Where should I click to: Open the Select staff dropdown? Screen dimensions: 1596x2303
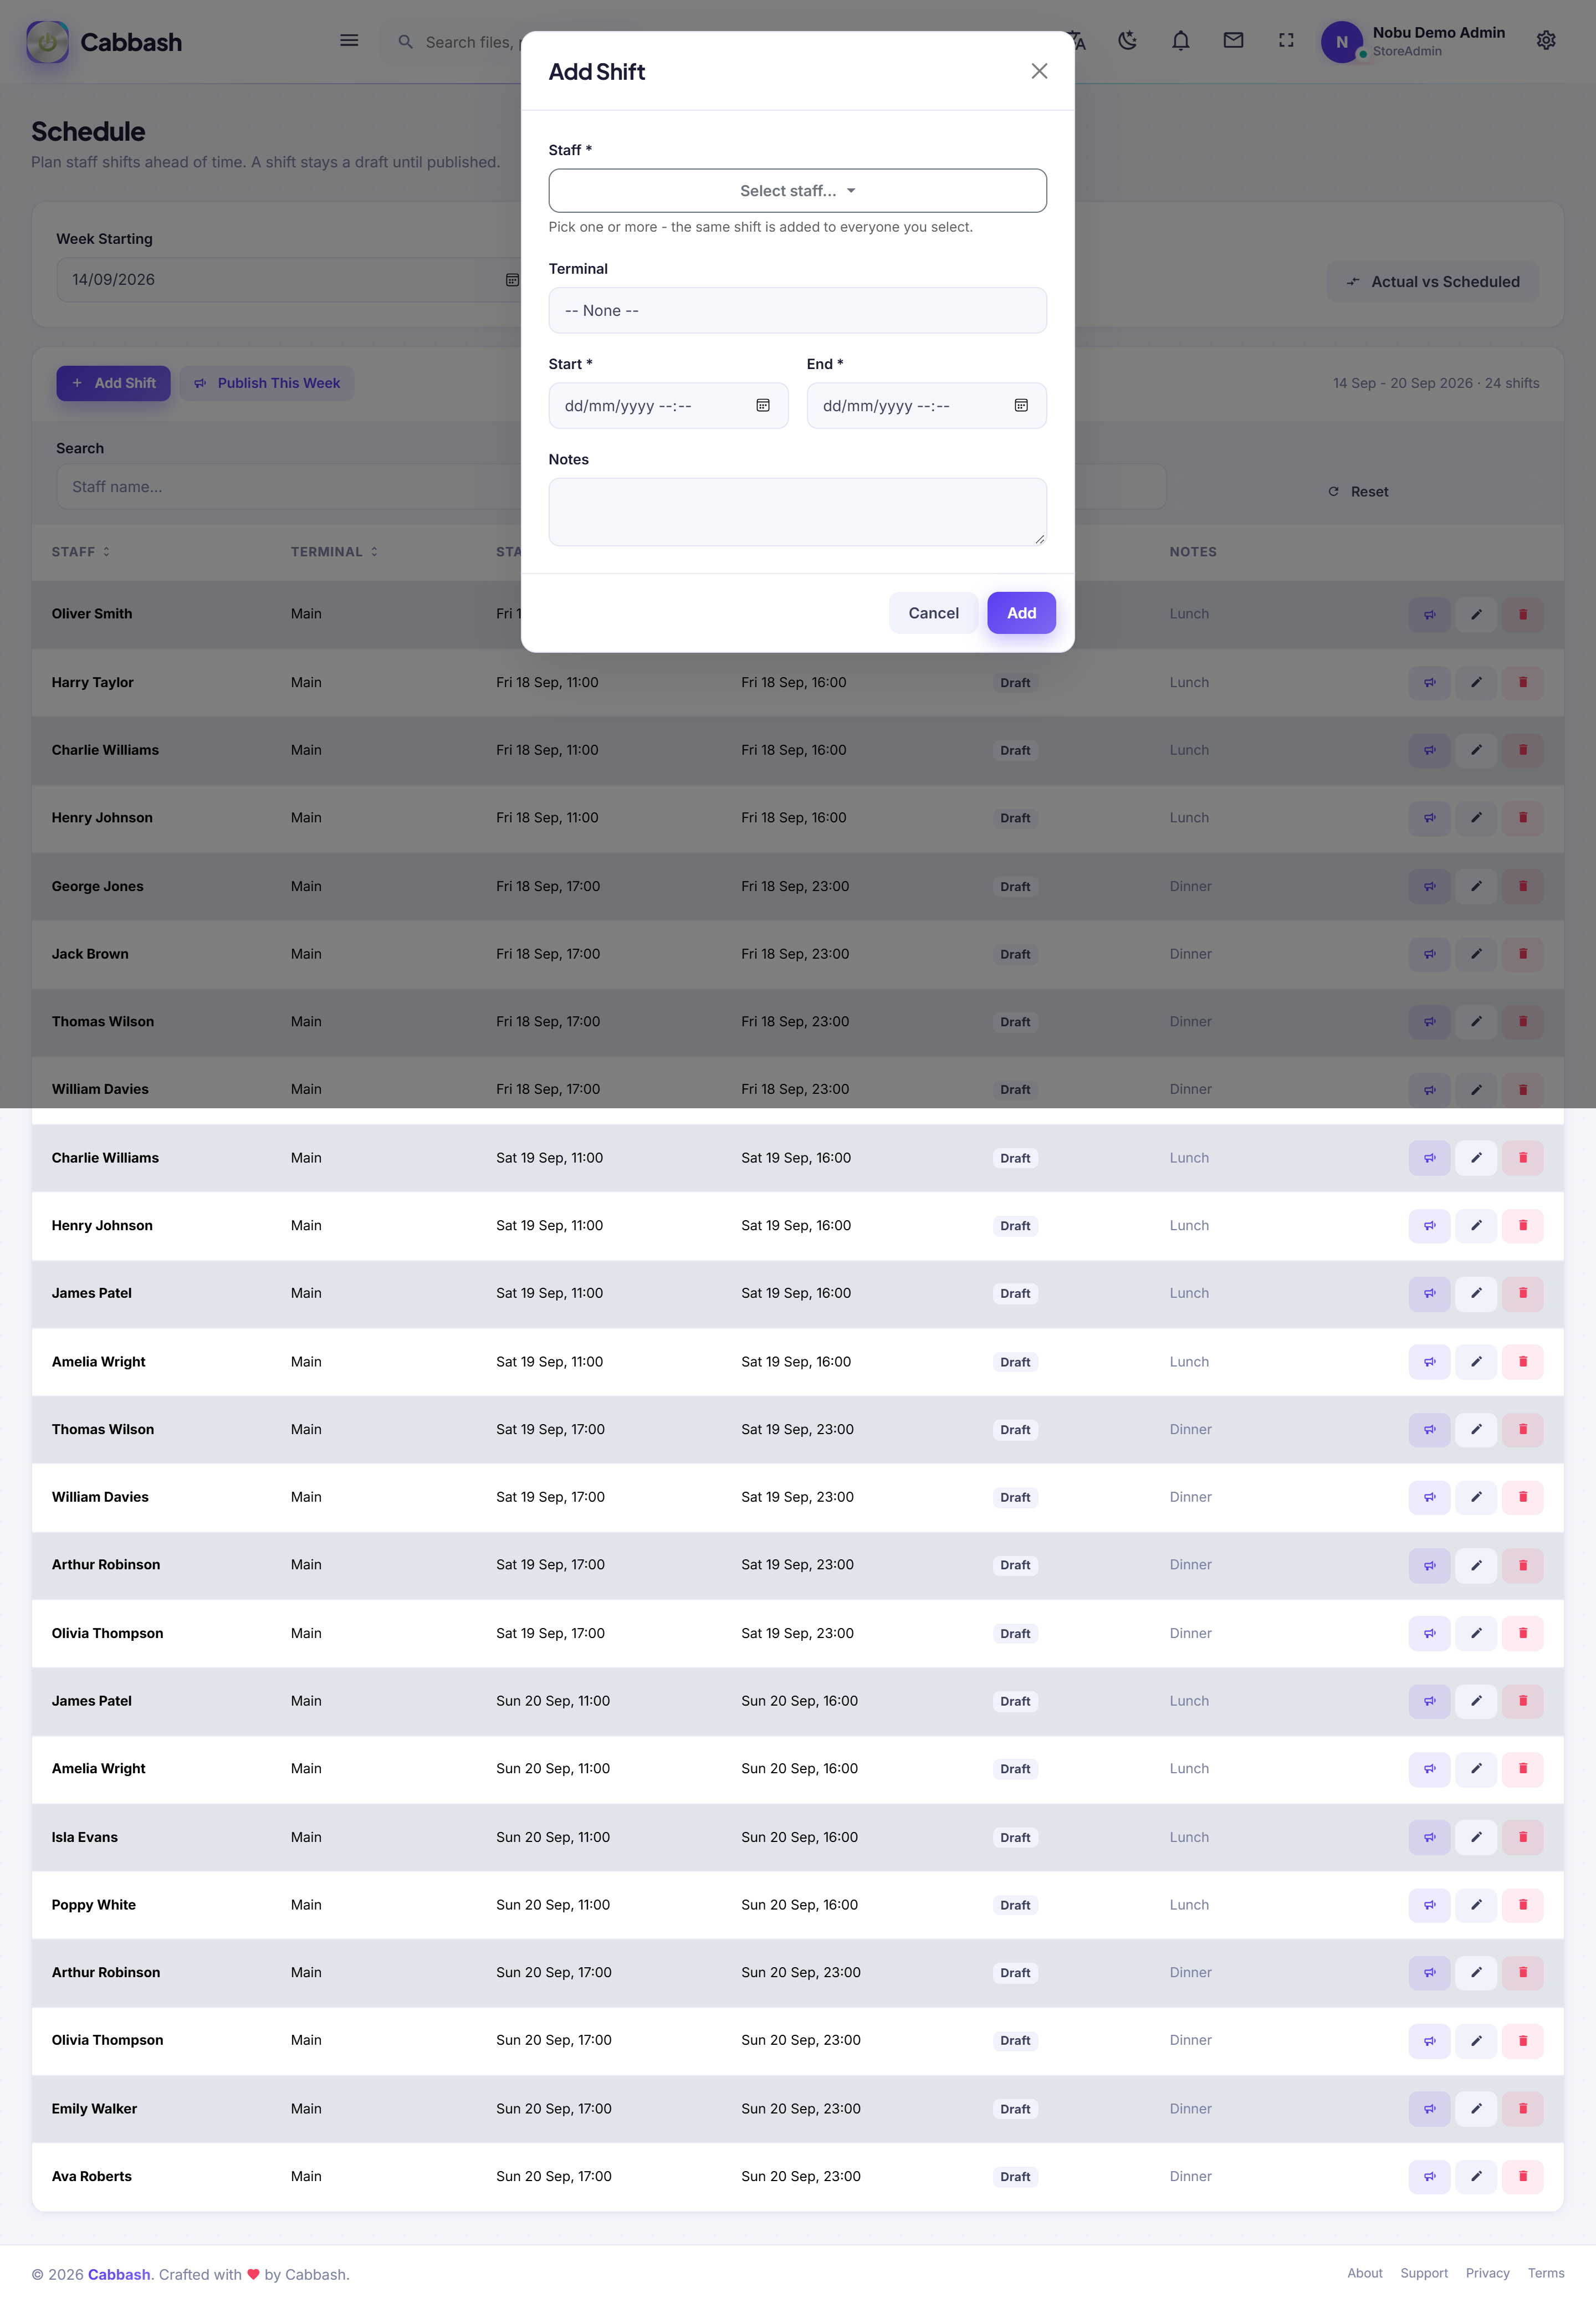tap(797, 191)
